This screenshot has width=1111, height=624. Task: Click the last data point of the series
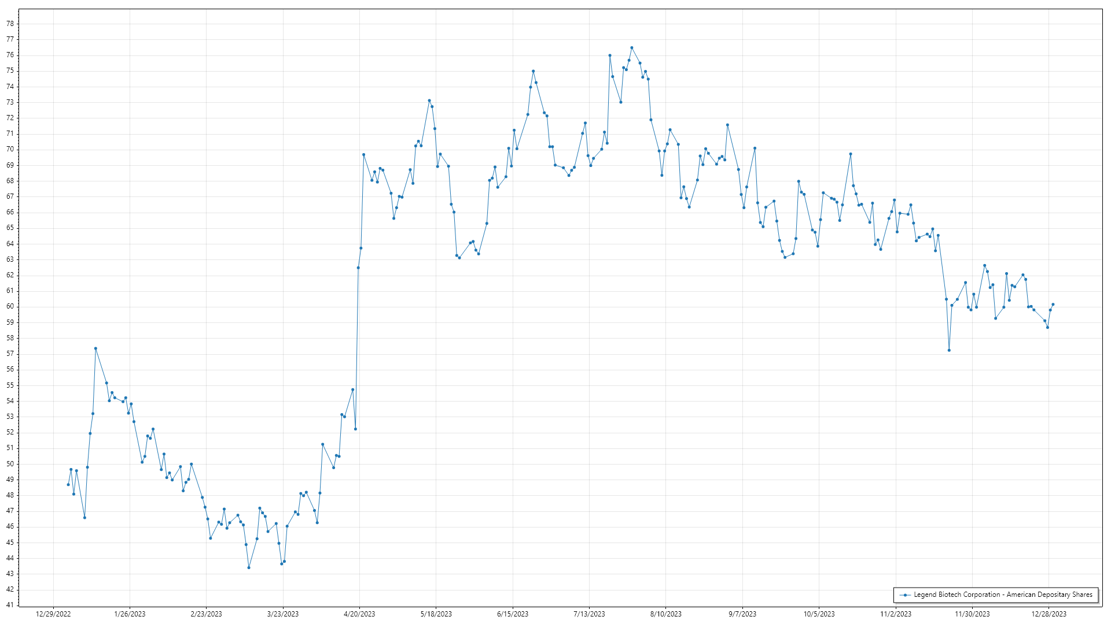click(x=1053, y=304)
